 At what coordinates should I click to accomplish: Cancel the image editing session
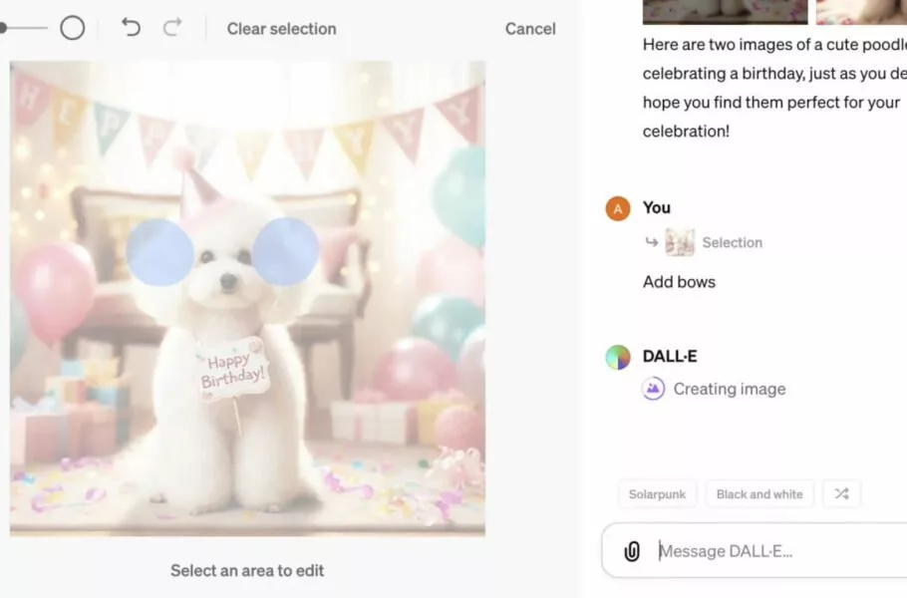pyautogui.click(x=530, y=29)
